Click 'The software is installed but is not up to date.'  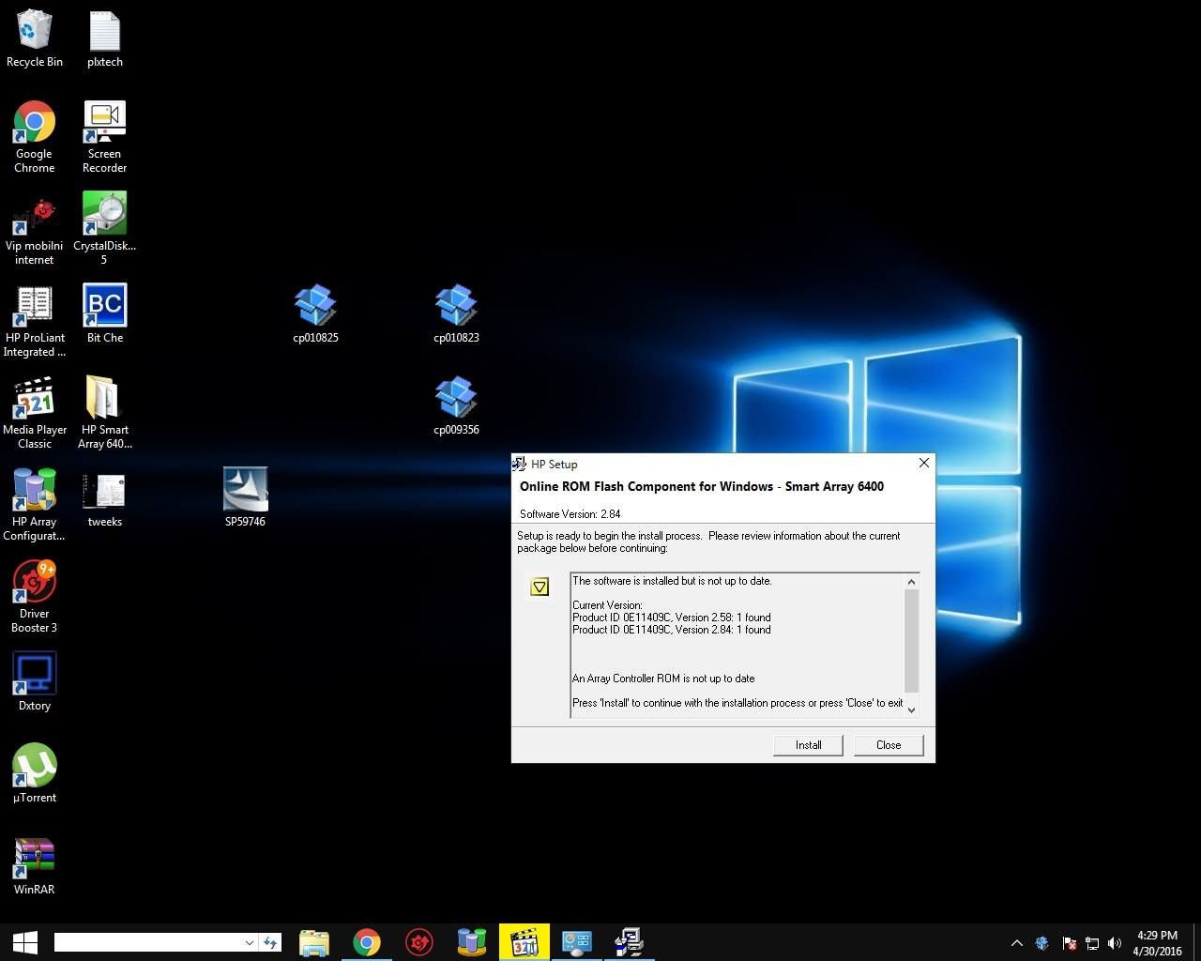point(672,581)
